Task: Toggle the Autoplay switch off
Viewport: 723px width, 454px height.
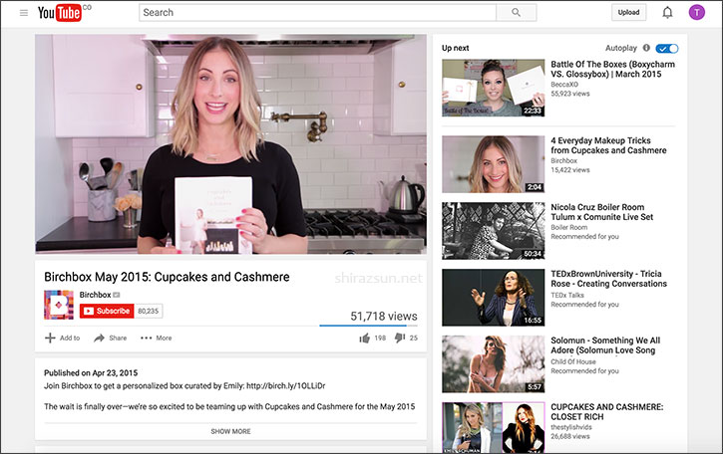Action: [667, 49]
